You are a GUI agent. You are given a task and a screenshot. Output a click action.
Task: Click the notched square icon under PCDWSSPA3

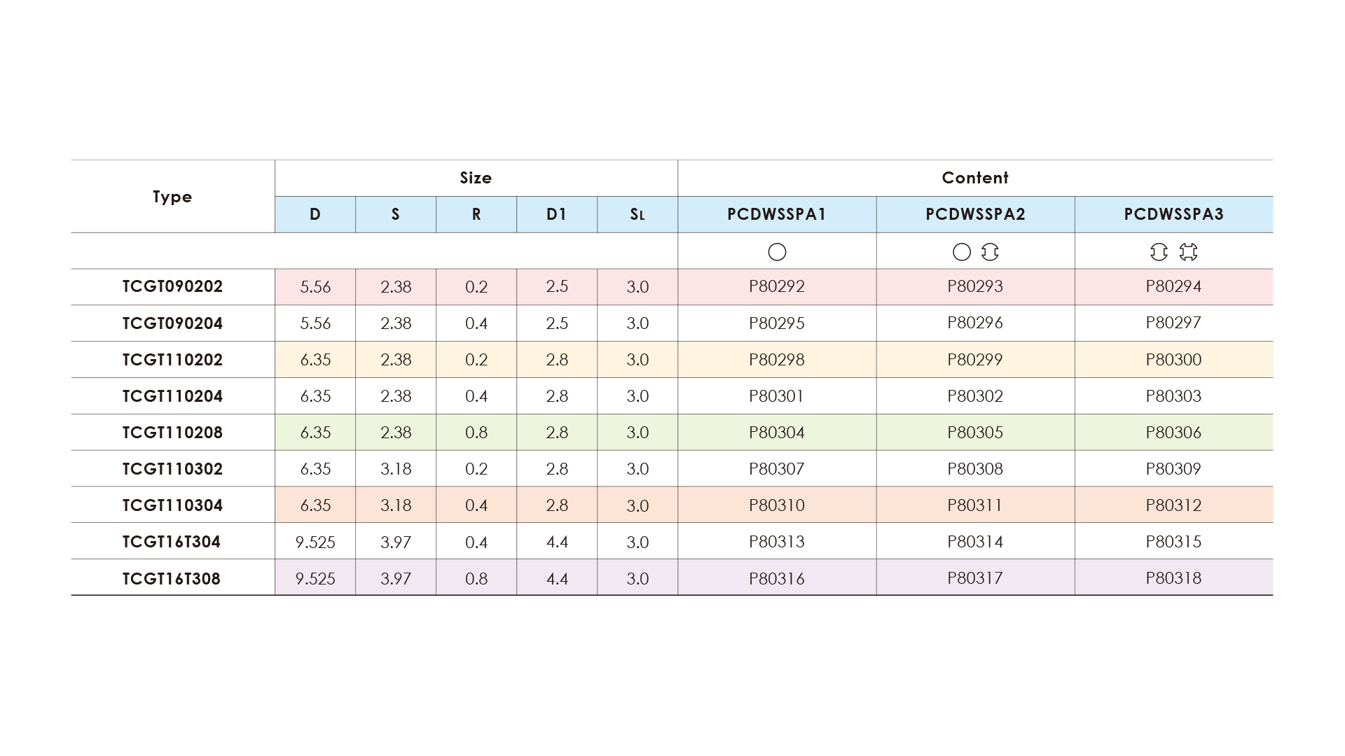pyautogui.click(x=1188, y=252)
